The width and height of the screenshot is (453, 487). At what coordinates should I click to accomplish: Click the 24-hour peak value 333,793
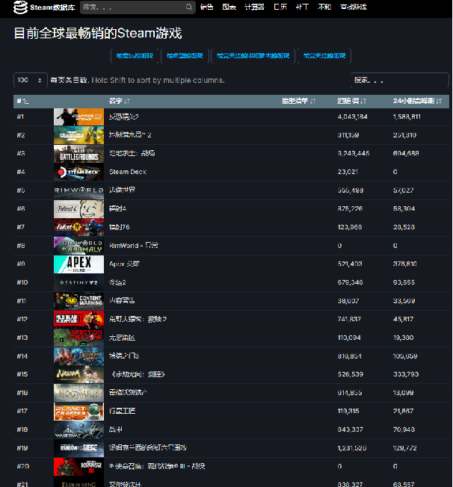(406, 374)
